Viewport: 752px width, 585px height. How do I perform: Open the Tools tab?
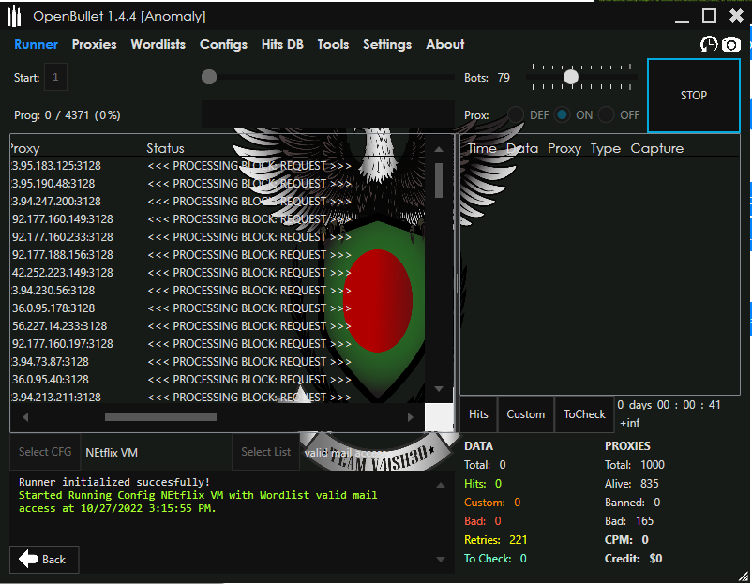(x=333, y=45)
